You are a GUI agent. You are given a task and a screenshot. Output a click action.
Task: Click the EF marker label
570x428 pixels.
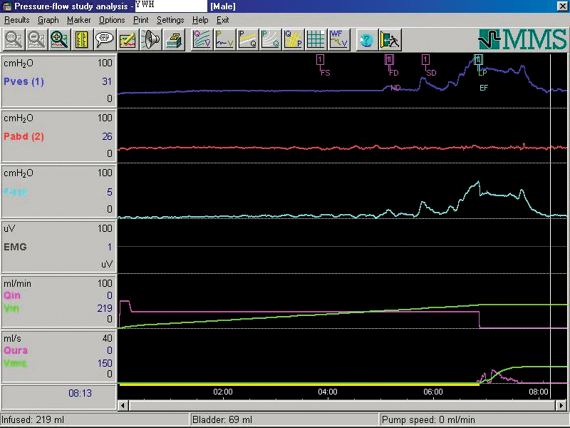[x=484, y=88]
